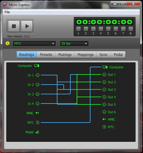Click the Micro Express app icon in title bar

click(5, 5)
